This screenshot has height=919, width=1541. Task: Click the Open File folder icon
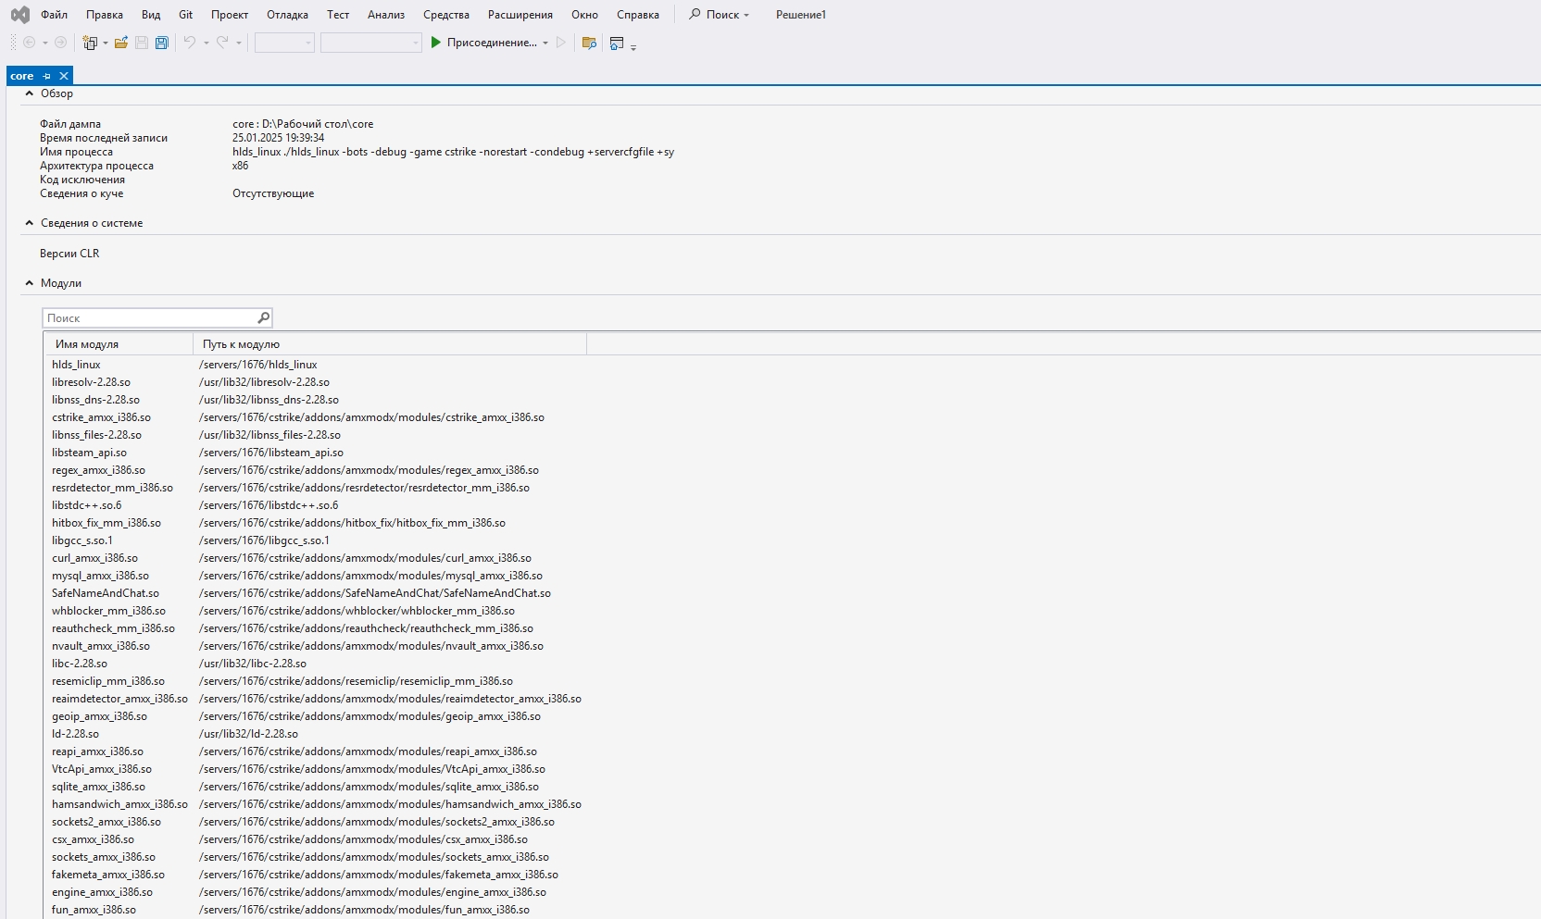tap(121, 43)
